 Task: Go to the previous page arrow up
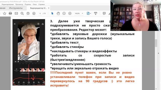pyautogui.click(x=28, y=13)
